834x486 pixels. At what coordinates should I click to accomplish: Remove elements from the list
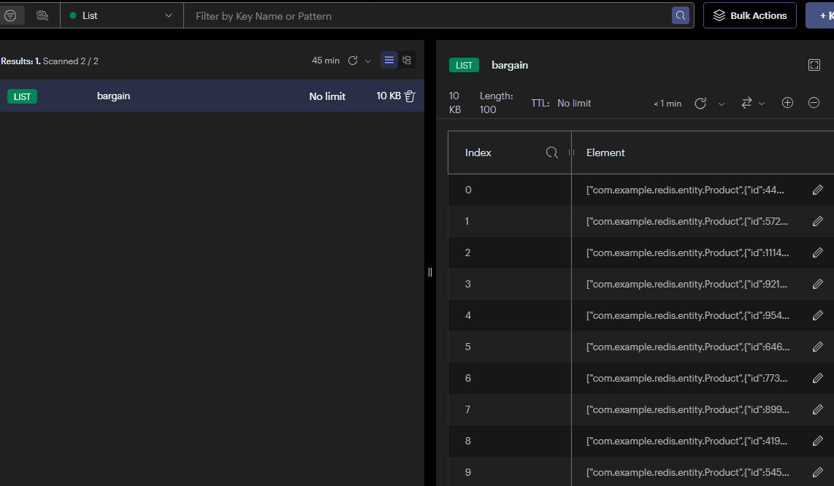click(x=814, y=103)
